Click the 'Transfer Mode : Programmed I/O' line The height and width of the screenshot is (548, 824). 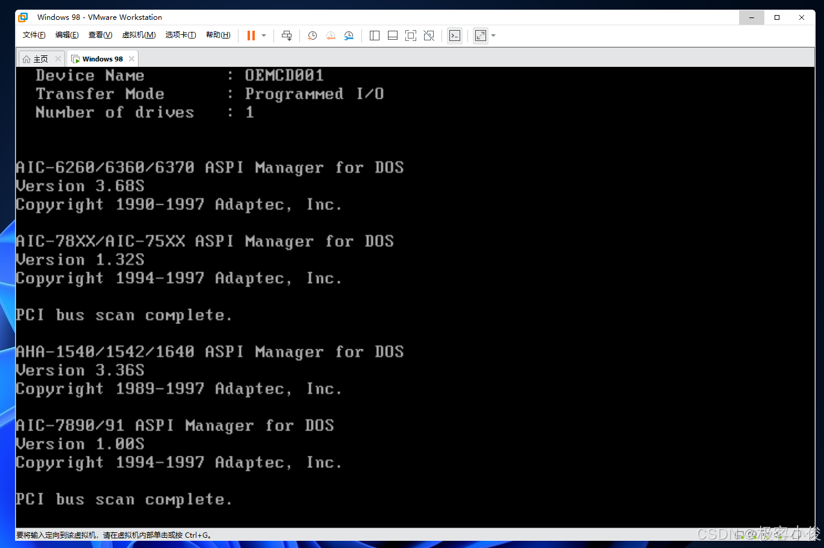pos(210,94)
